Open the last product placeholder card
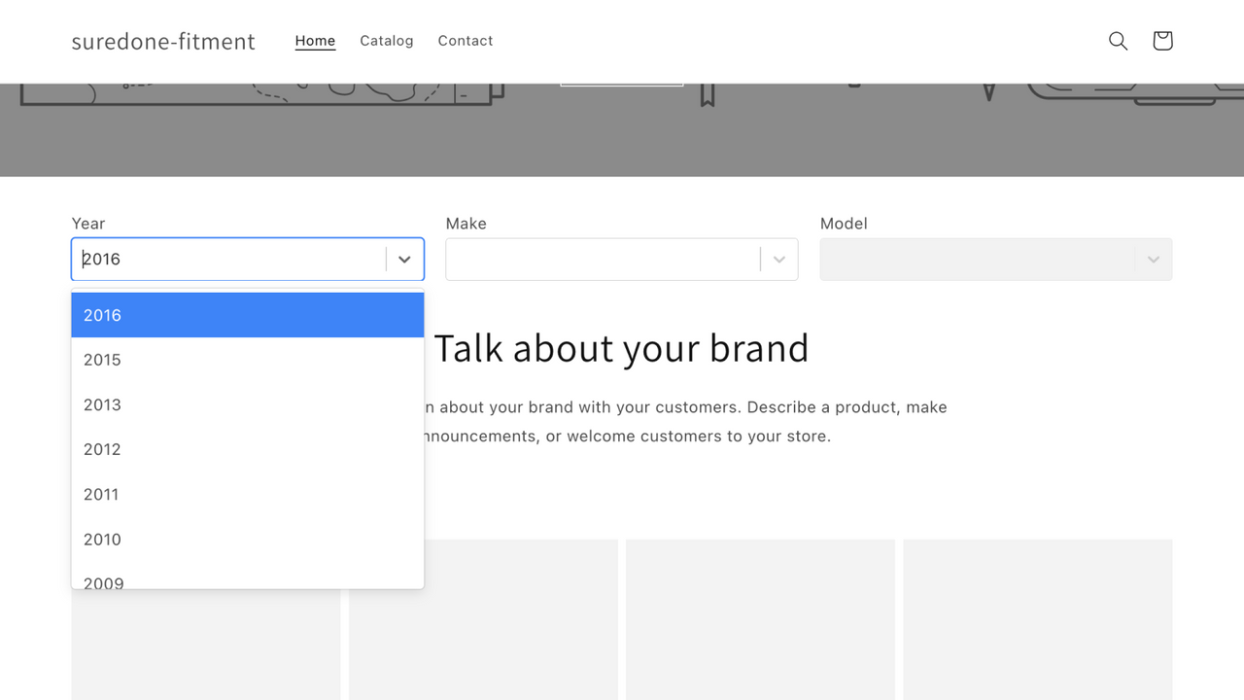The width and height of the screenshot is (1244, 700). tap(1038, 619)
